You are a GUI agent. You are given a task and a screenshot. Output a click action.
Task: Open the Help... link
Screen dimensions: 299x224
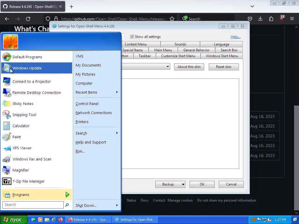[x=236, y=37]
